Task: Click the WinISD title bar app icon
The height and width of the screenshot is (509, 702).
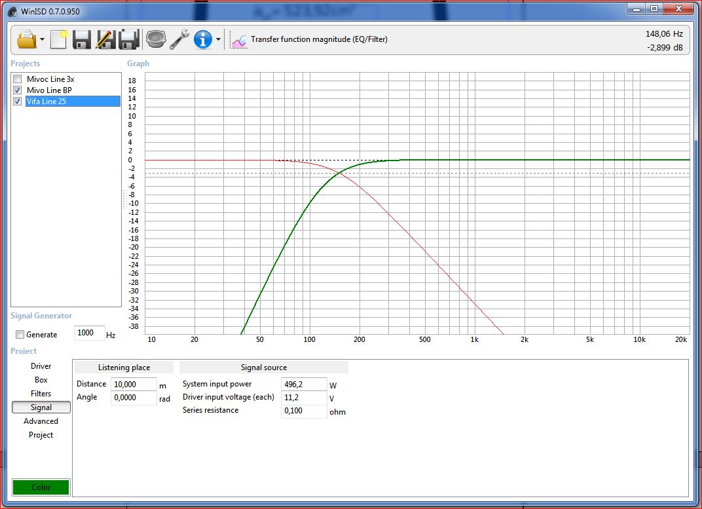Action: [x=12, y=11]
